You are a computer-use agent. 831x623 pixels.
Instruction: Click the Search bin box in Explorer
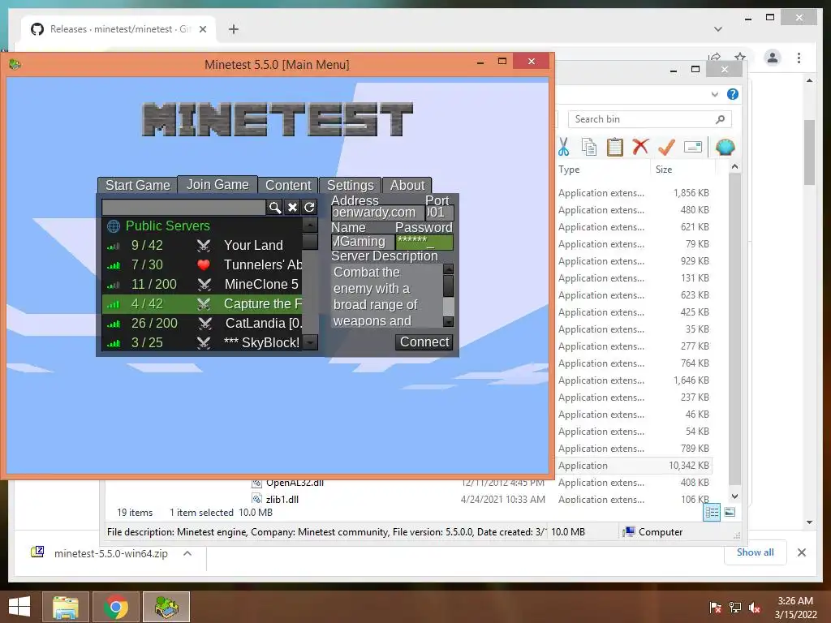650,119
